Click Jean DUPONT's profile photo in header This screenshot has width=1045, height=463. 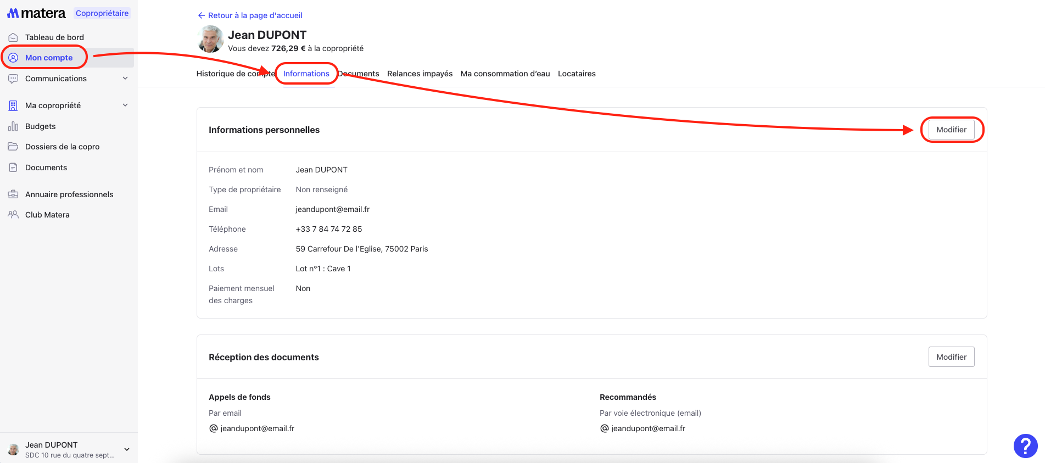(x=210, y=40)
